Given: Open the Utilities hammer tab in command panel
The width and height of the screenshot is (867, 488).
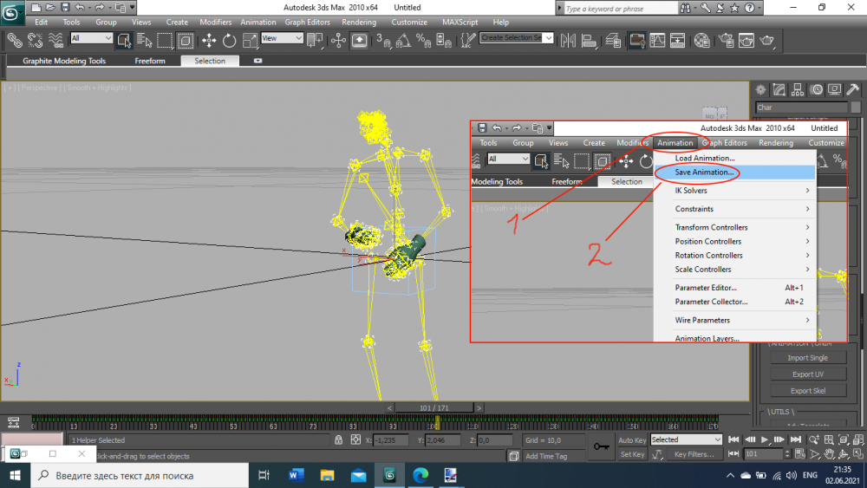Looking at the screenshot, I should click(853, 90).
